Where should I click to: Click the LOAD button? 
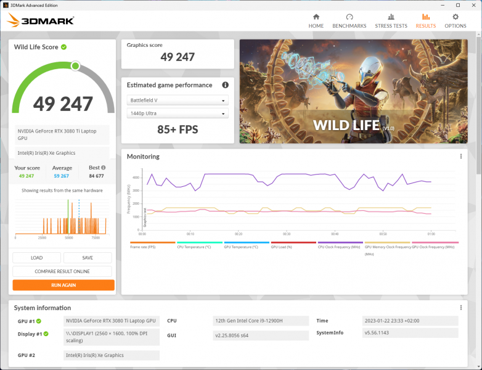[x=36, y=258]
